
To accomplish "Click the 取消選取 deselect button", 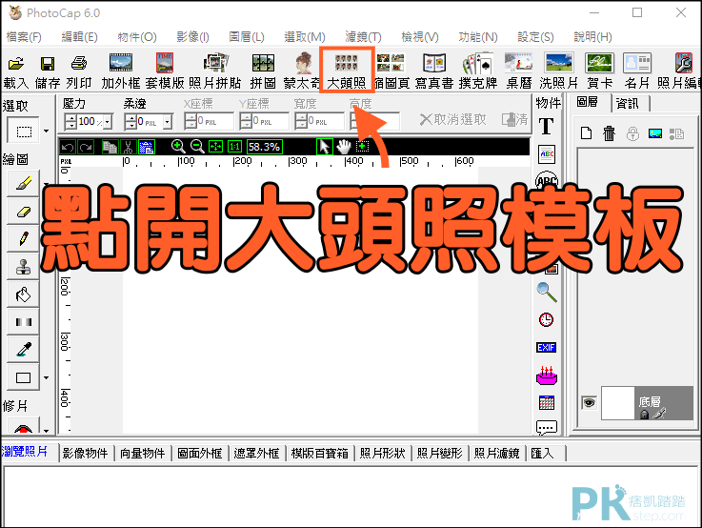I will (x=453, y=119).
